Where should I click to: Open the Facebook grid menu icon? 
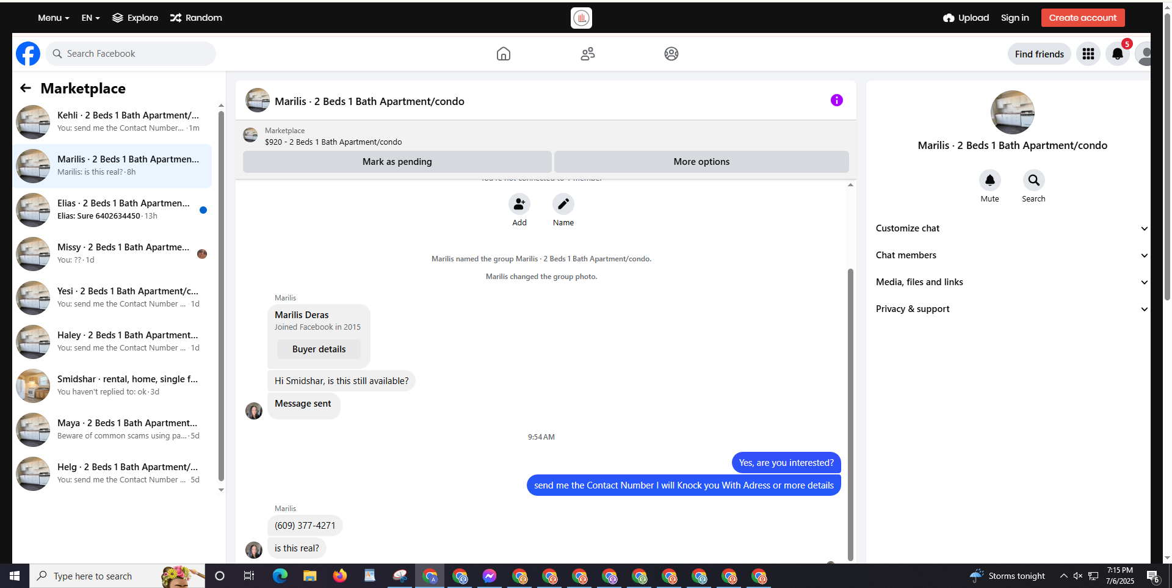coord(1088,54)
